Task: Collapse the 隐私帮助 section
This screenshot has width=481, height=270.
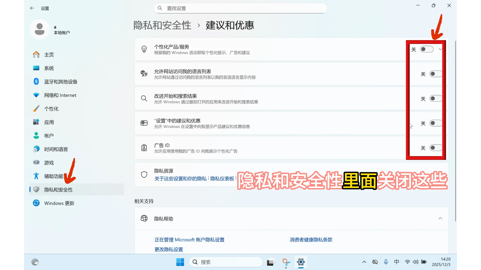Action: (x=440, y=218)
